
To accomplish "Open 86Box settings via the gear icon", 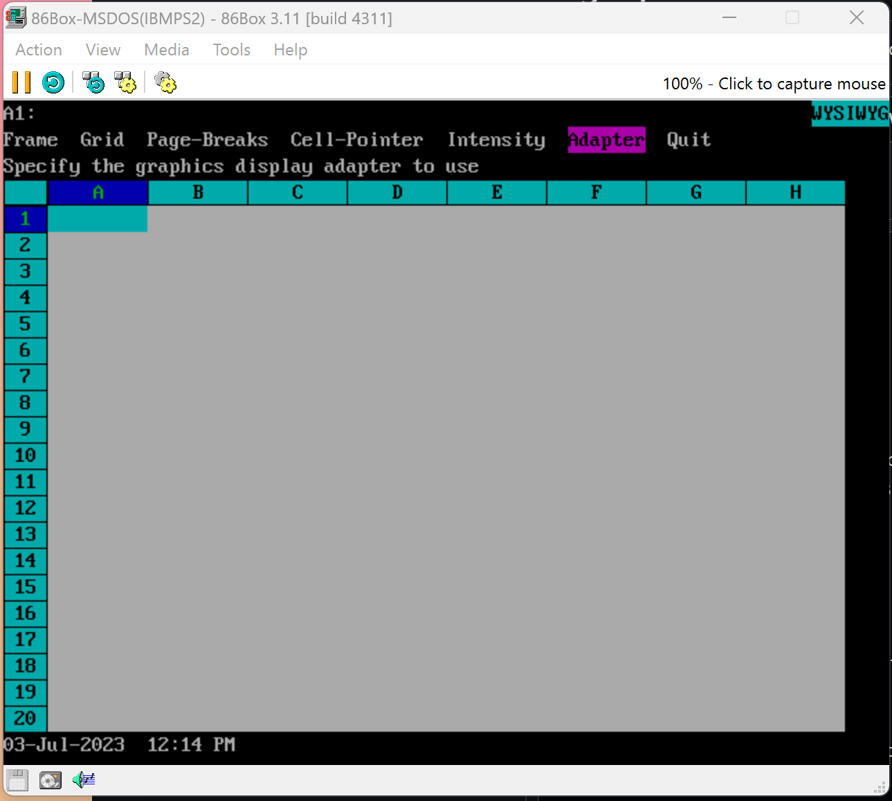I will (165, 82).
